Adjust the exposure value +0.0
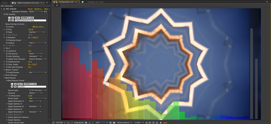The height and width of the screenshot is (124, 271). click(x=165, y=123)
